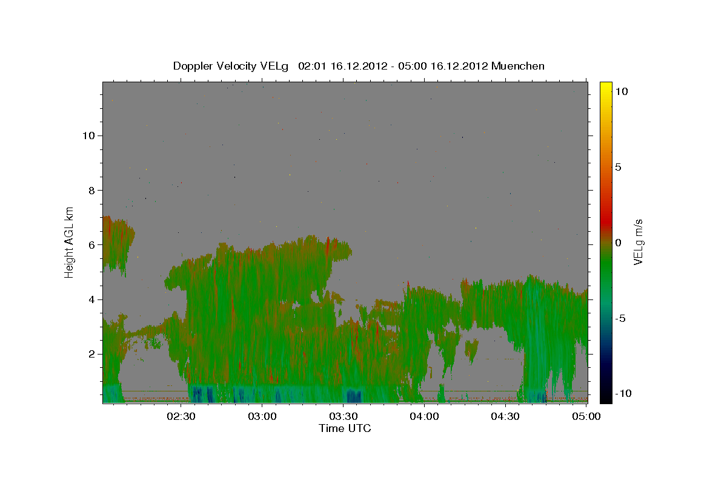The width and height of the screenshot is (727, 484).
Task: Click the colorbar value 0 label
Action: [x=619, y=243]
